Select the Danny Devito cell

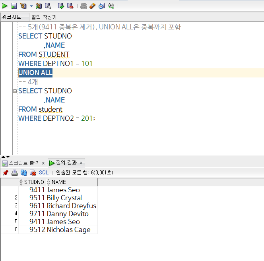click(x=72, y=214)
